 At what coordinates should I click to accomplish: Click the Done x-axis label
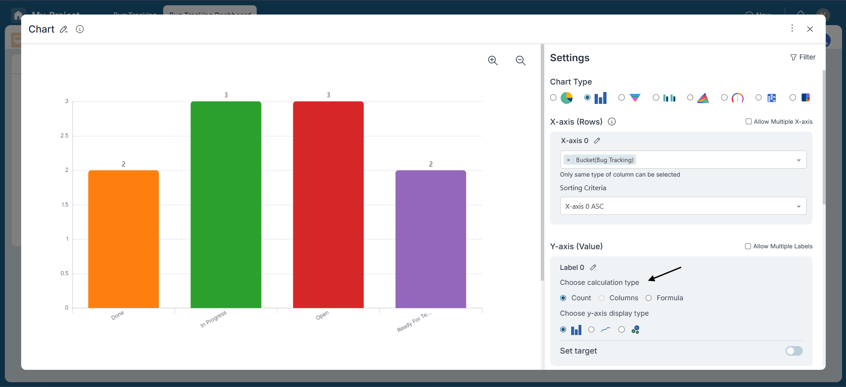click(x=118, y=315)
